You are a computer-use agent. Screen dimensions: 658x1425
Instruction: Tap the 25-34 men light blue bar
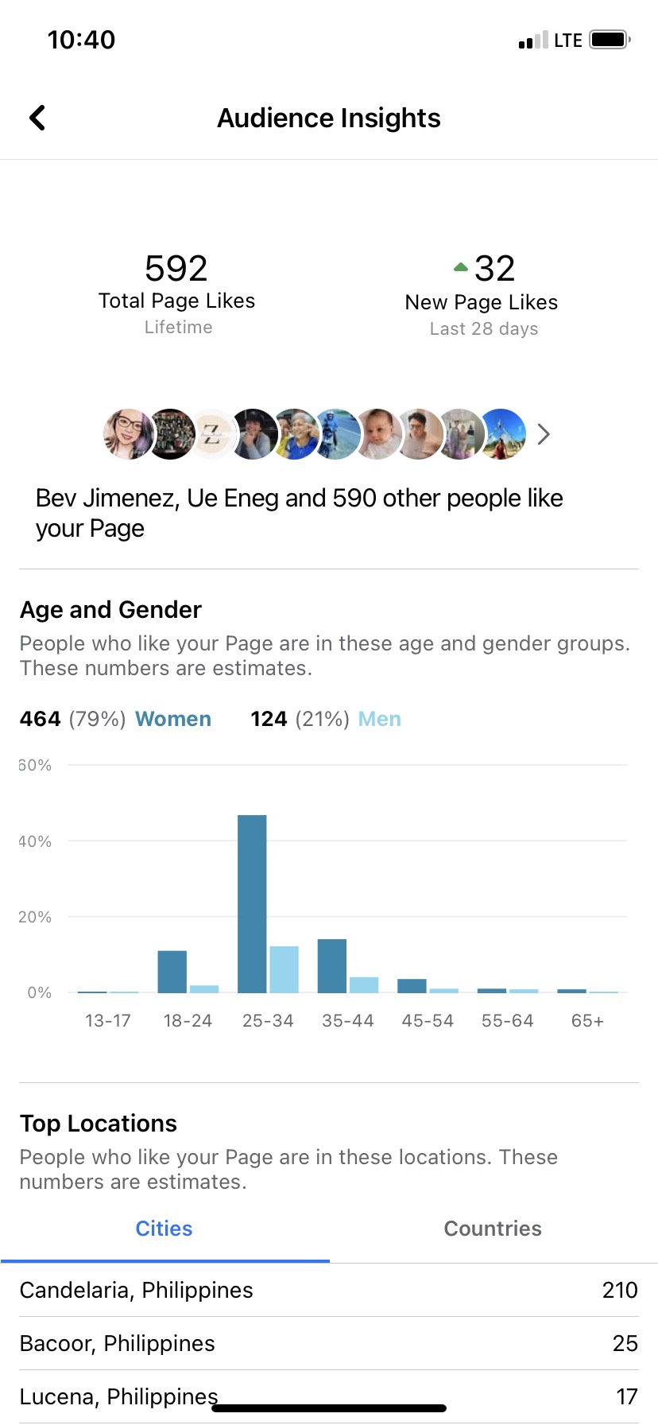tap(284, 969)
